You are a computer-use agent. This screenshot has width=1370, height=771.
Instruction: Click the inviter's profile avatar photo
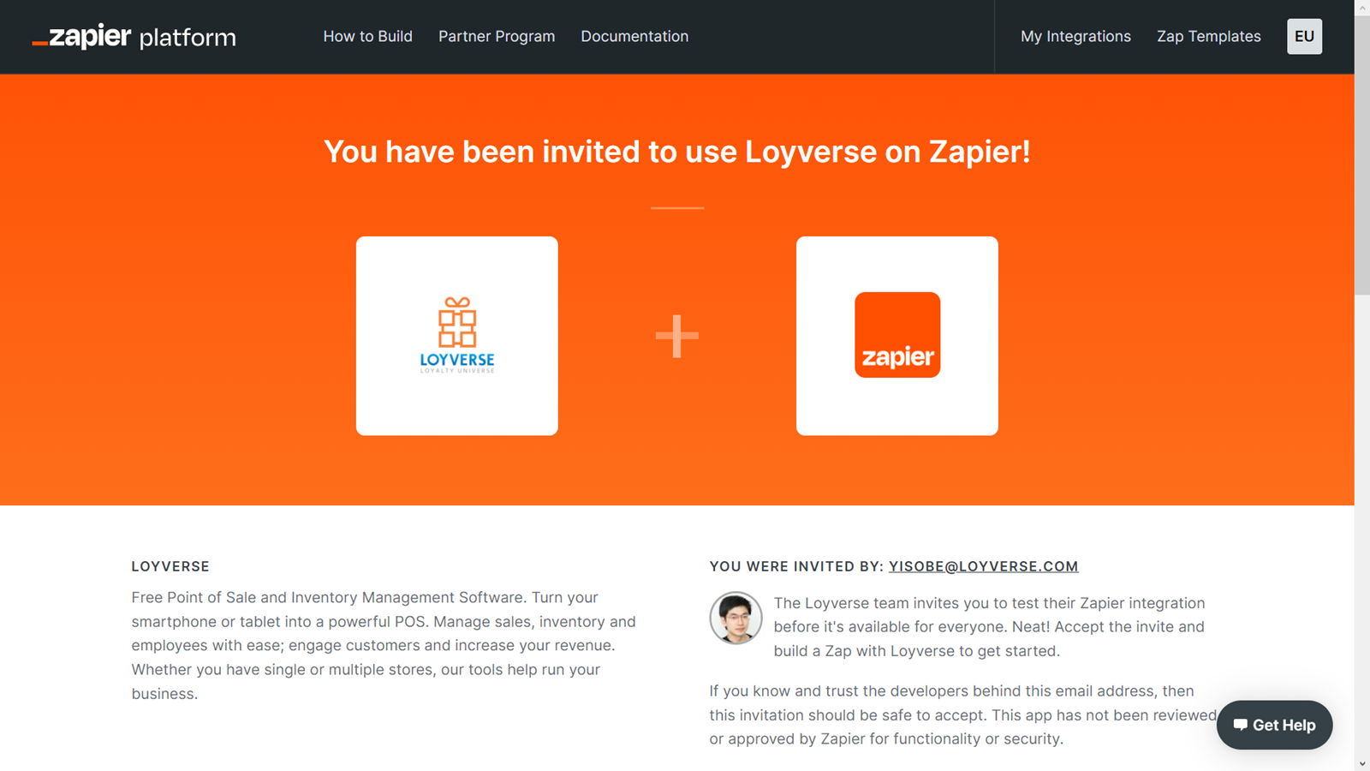736,618
